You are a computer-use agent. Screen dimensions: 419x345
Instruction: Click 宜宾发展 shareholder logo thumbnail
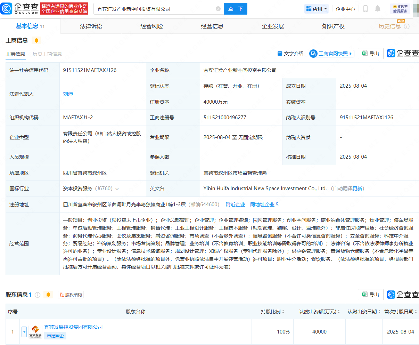35,332
